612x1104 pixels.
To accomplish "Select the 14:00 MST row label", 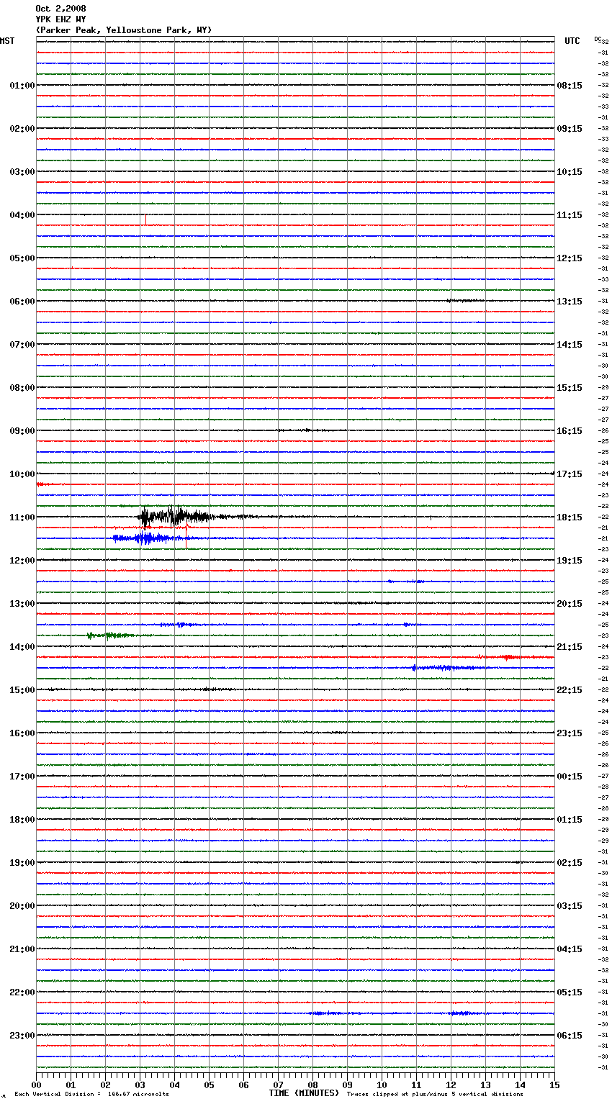I will coord(22,647).
